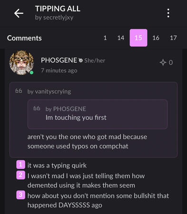Go to comments page 14
Screen dimensions: 187x214
click(x=121, y=38)
